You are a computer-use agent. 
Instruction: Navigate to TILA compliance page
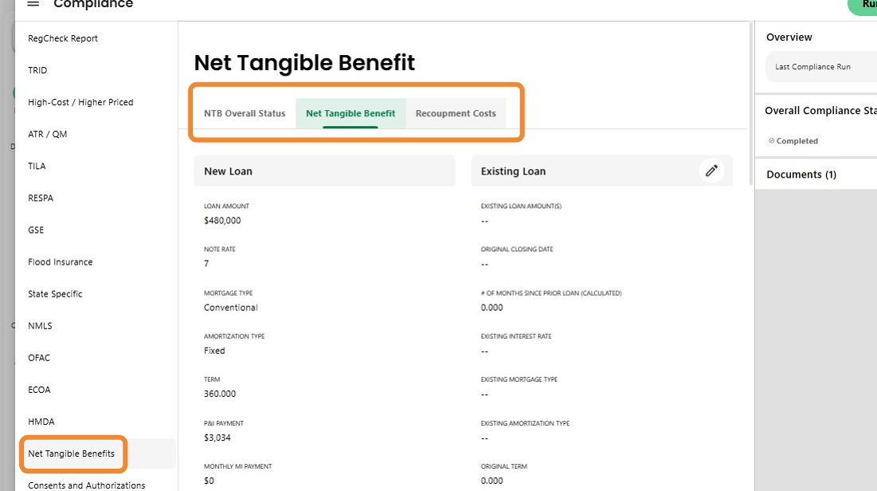tap(37, 166)
